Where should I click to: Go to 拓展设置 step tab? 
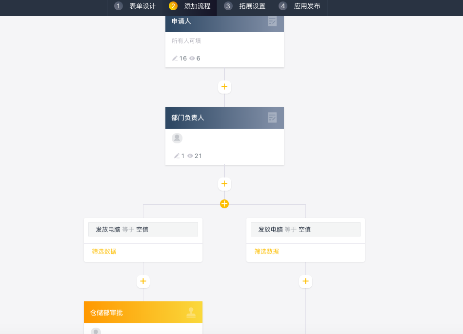tap(245, 6)
